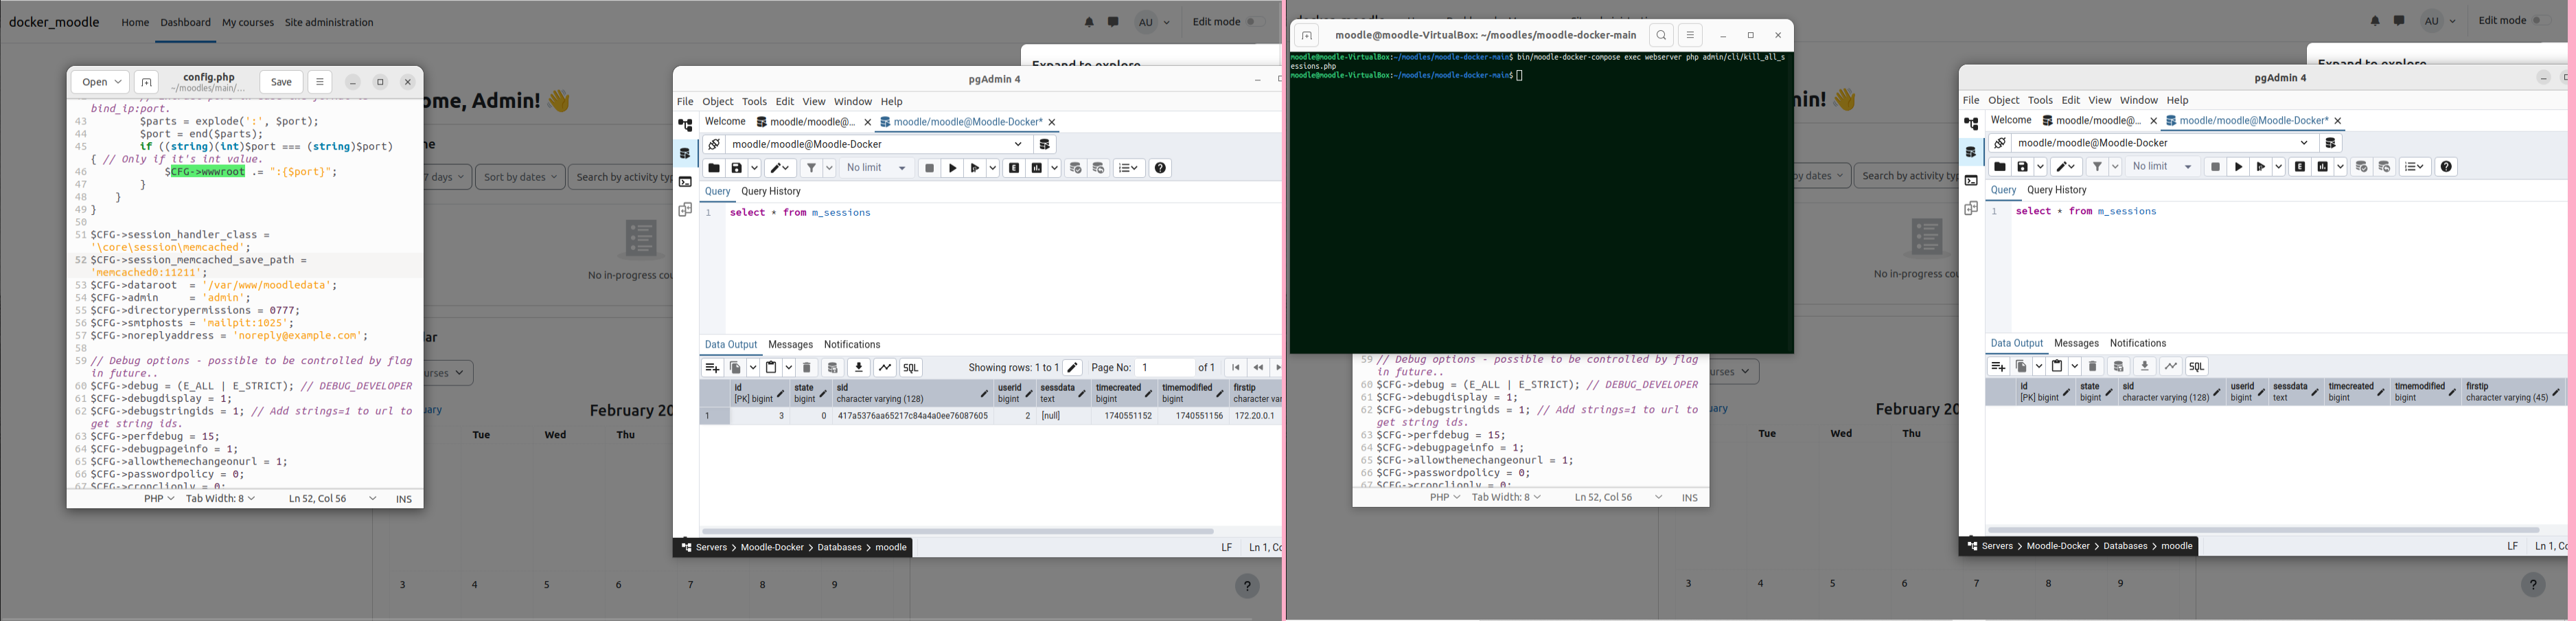Save file icon in left pgAdmin toolbar
Screen dimensions: 2576x621
[x=737, y=168]
